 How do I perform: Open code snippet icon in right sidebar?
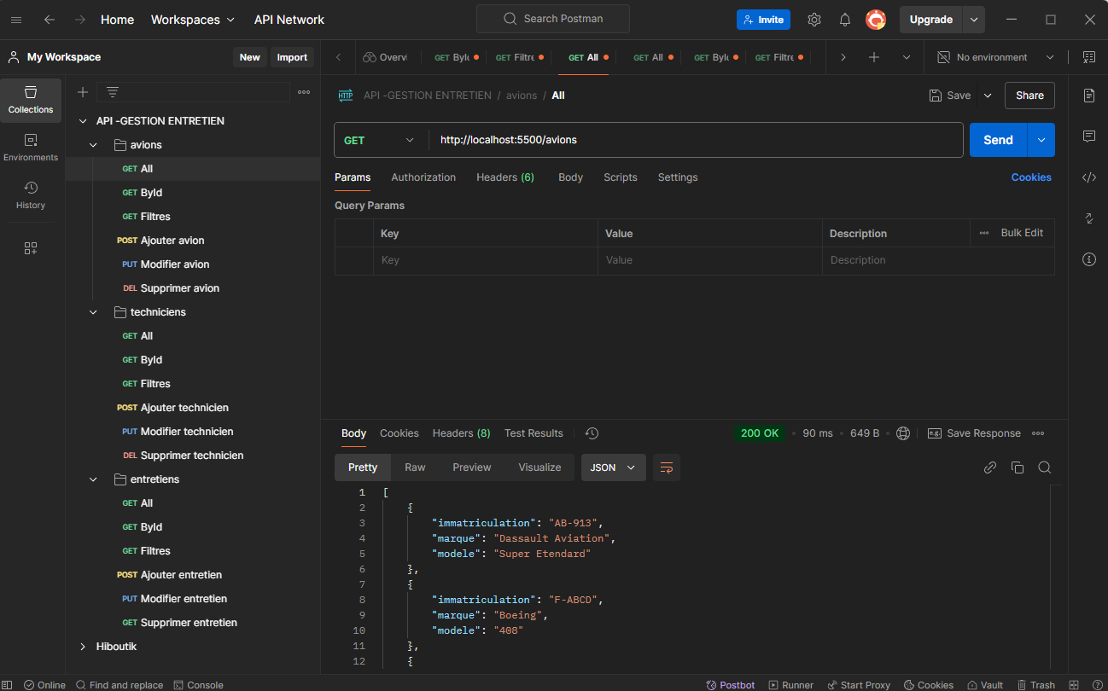pos(1088,177)
